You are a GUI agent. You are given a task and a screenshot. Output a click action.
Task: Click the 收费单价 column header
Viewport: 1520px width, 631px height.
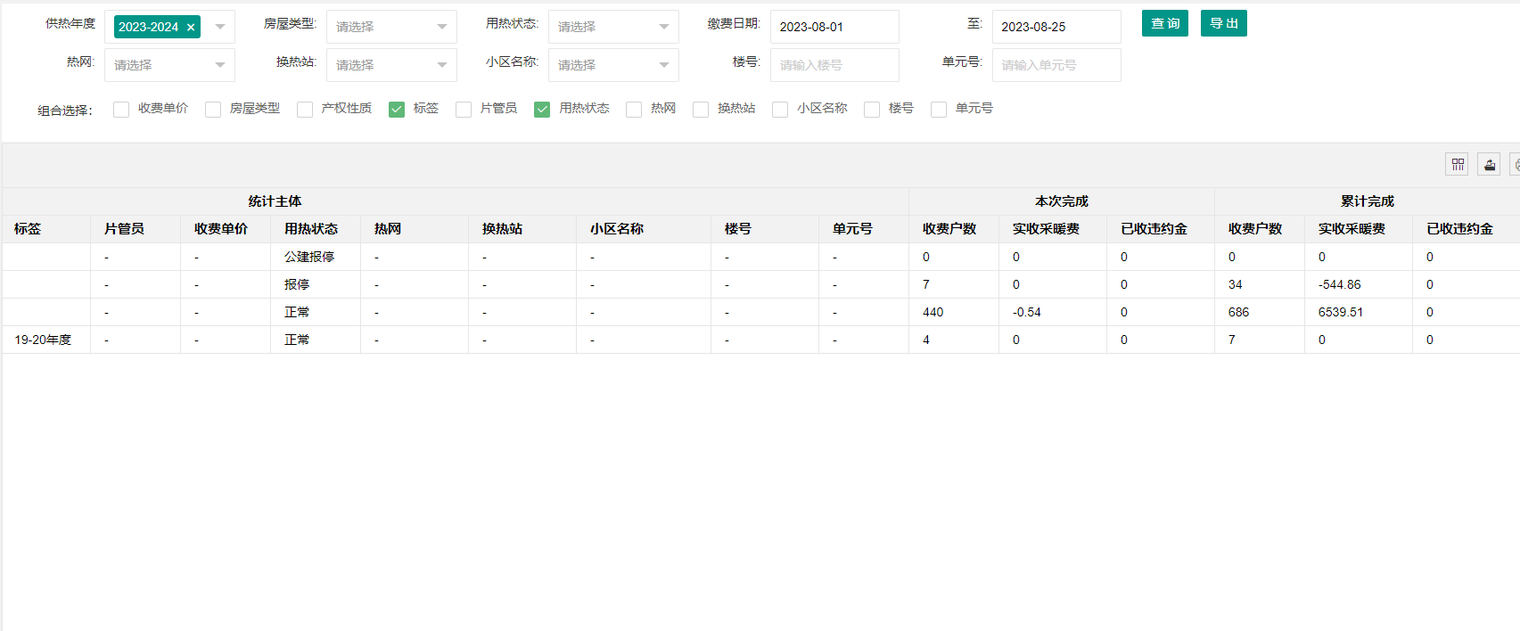coord(226,229)
